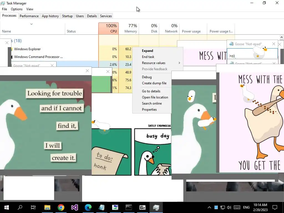Click the Task Manager title bar icon
Image resolution: width=284 pixels, height=213 pixels.
3,3
